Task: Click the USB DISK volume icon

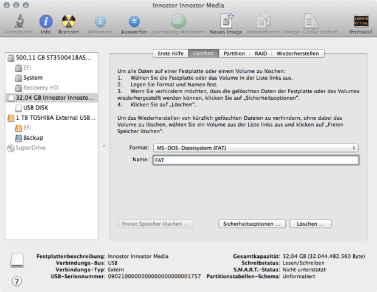Action: click(x=18, y=108)
